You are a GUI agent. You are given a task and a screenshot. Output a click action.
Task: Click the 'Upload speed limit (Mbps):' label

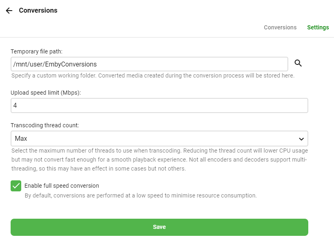coord(46,93)
